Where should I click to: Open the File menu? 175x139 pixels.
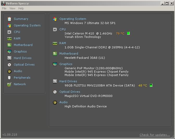[4, 8]
